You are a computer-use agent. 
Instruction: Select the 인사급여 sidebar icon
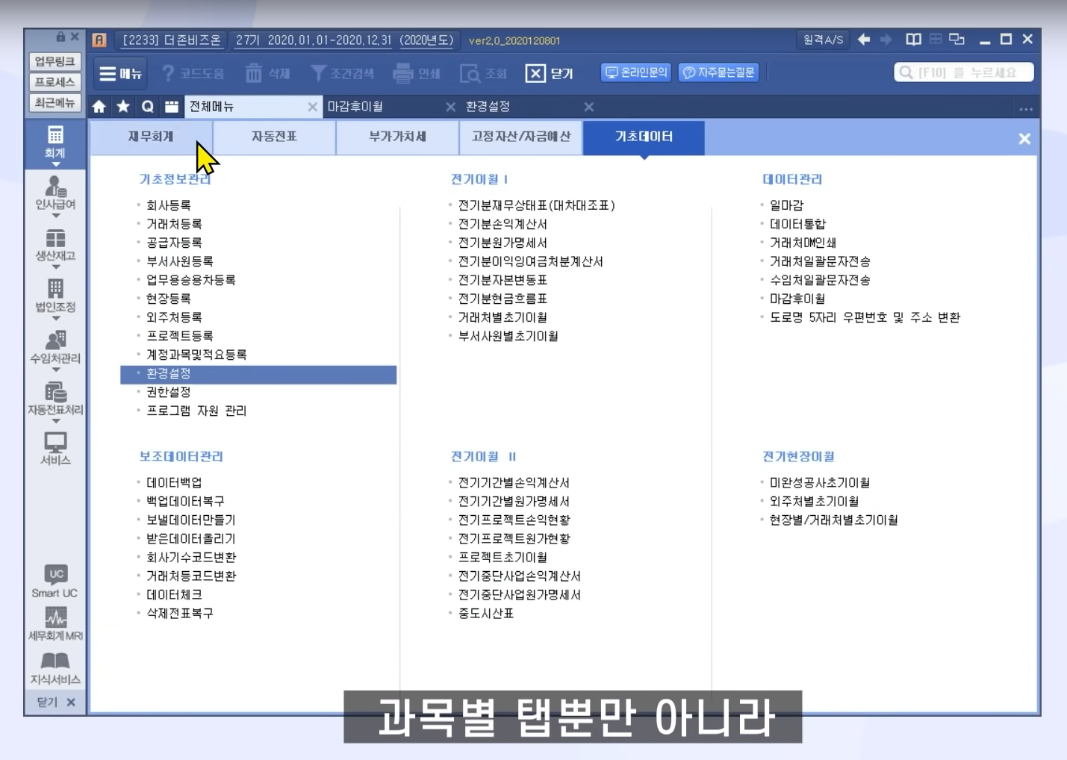pyautogui.click(x=55, y=192)
